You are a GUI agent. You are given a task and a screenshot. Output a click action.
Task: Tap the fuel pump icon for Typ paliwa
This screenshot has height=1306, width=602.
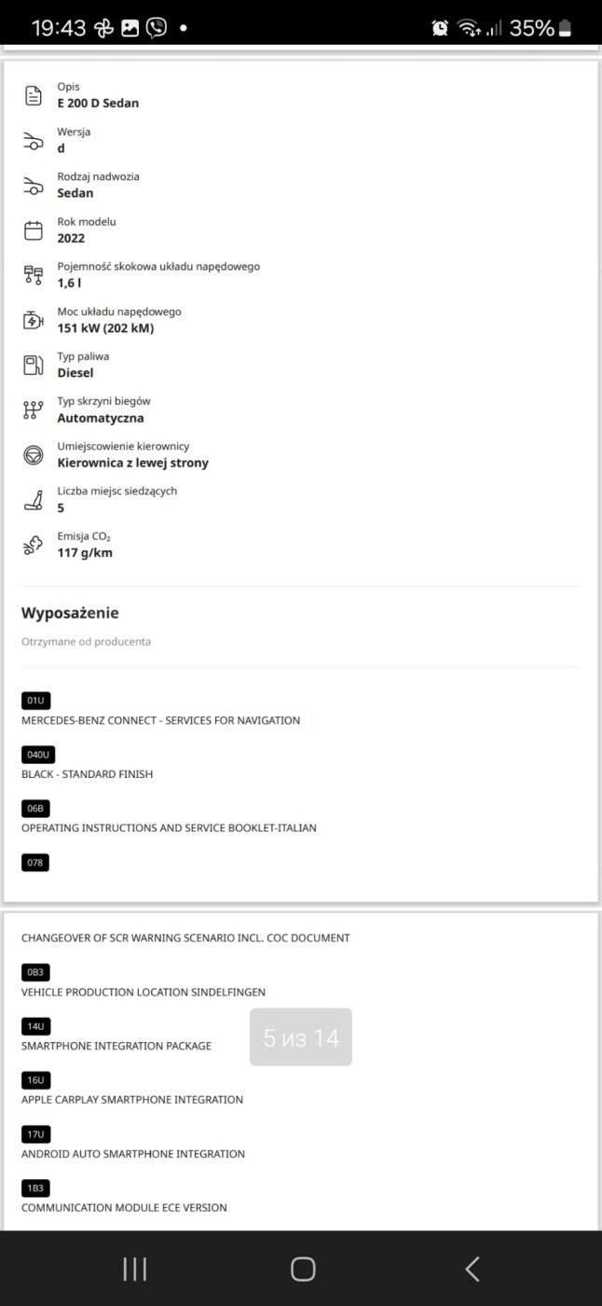tap(34, 365)
